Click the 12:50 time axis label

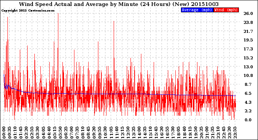[x=128, y=133]
